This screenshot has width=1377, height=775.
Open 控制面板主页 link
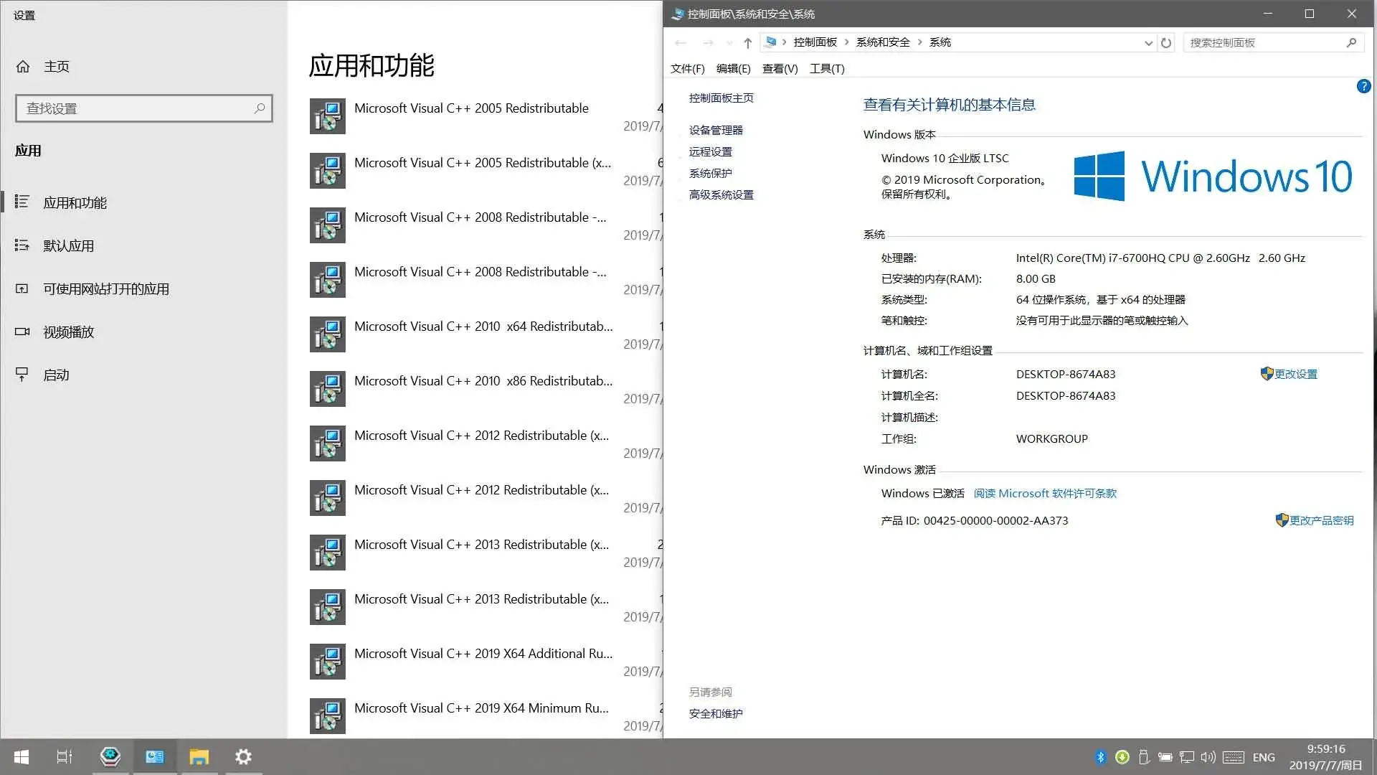point(721,98)
